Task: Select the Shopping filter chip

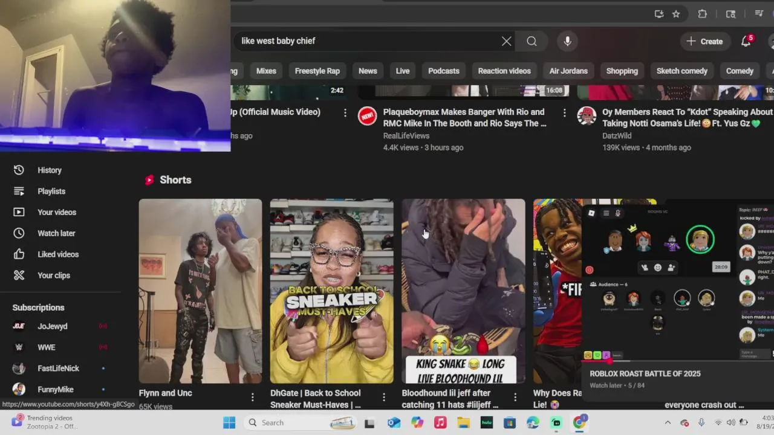Action: (622, 71)
